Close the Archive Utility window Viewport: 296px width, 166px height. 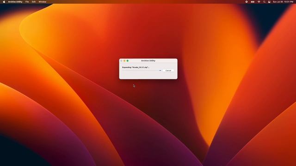121,60
